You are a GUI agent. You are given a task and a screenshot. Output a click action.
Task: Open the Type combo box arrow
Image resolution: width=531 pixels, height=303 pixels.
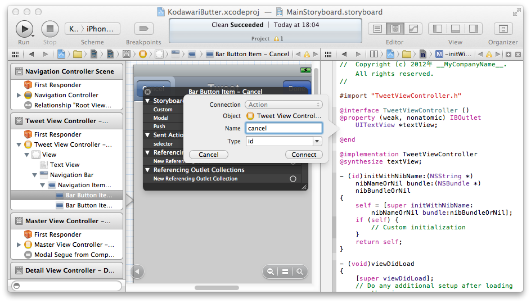317,141
